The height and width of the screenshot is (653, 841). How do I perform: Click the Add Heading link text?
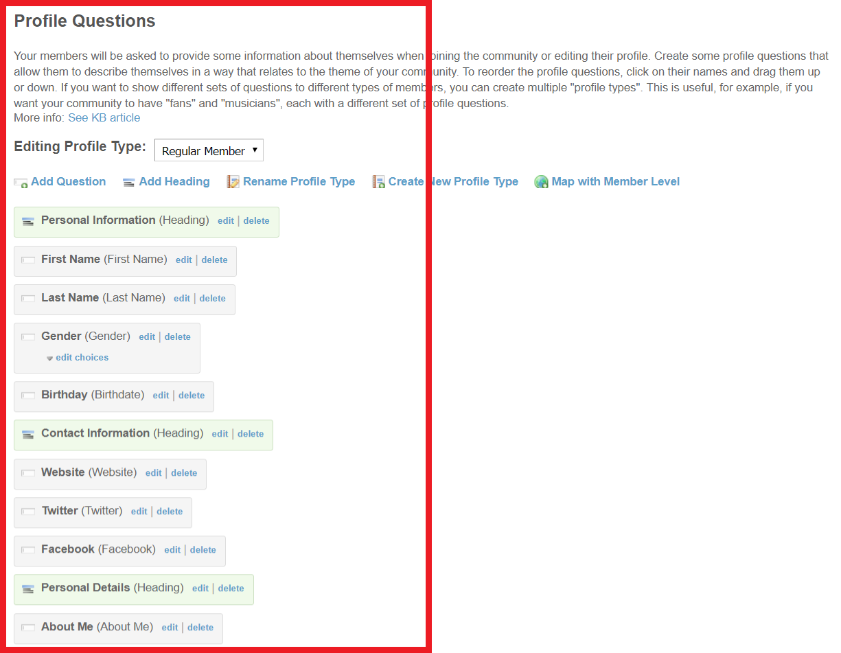point(174,181)
